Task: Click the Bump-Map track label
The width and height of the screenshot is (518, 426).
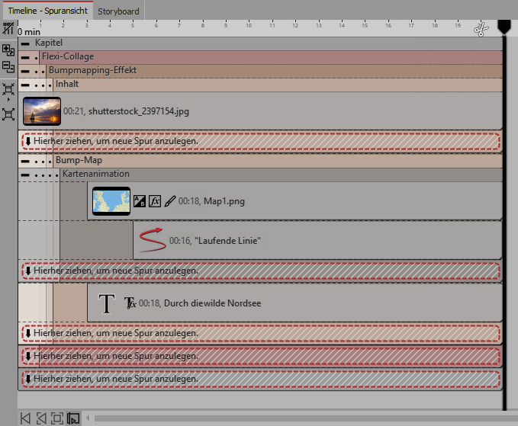Action: pyautogui.click(x=79, y=160)
